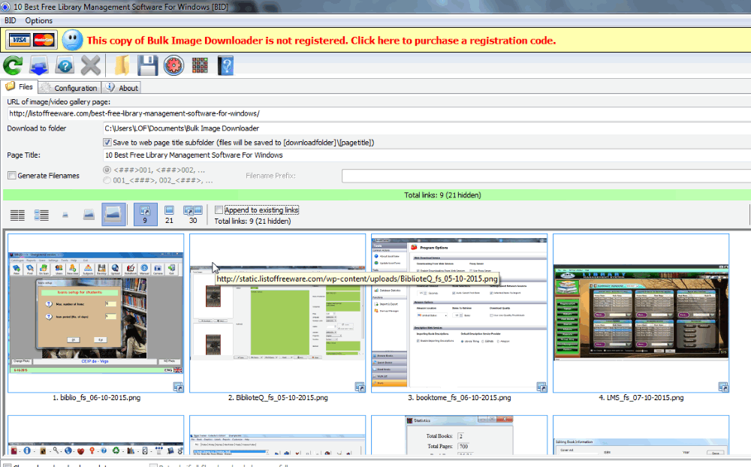Click the '3. booktome_fs_06-10-2015.png' file name
The width and height of the screenshot is (751, 467).
click(460, 397)
